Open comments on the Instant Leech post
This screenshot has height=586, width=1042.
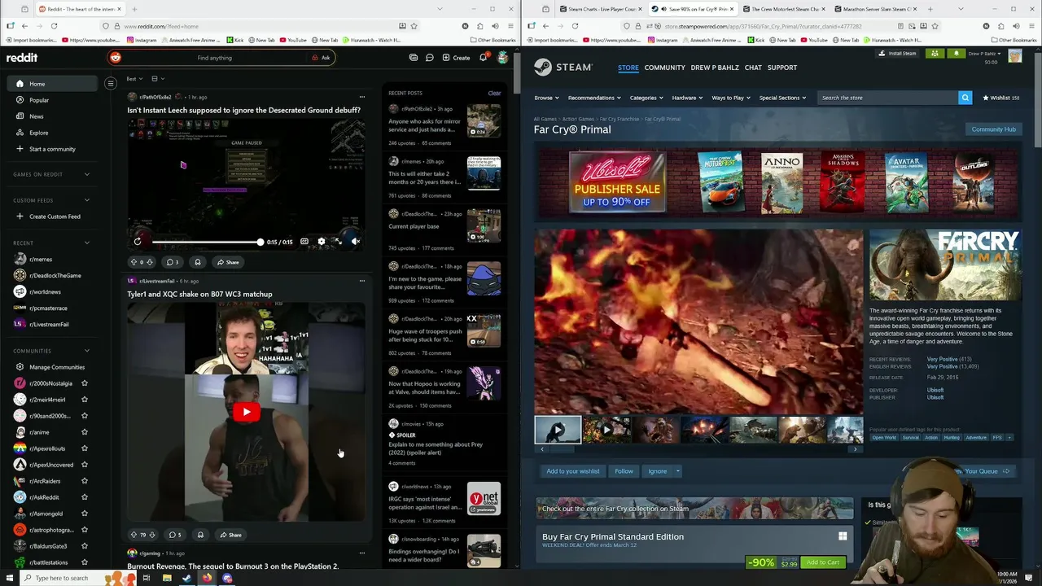click(173, 262)
